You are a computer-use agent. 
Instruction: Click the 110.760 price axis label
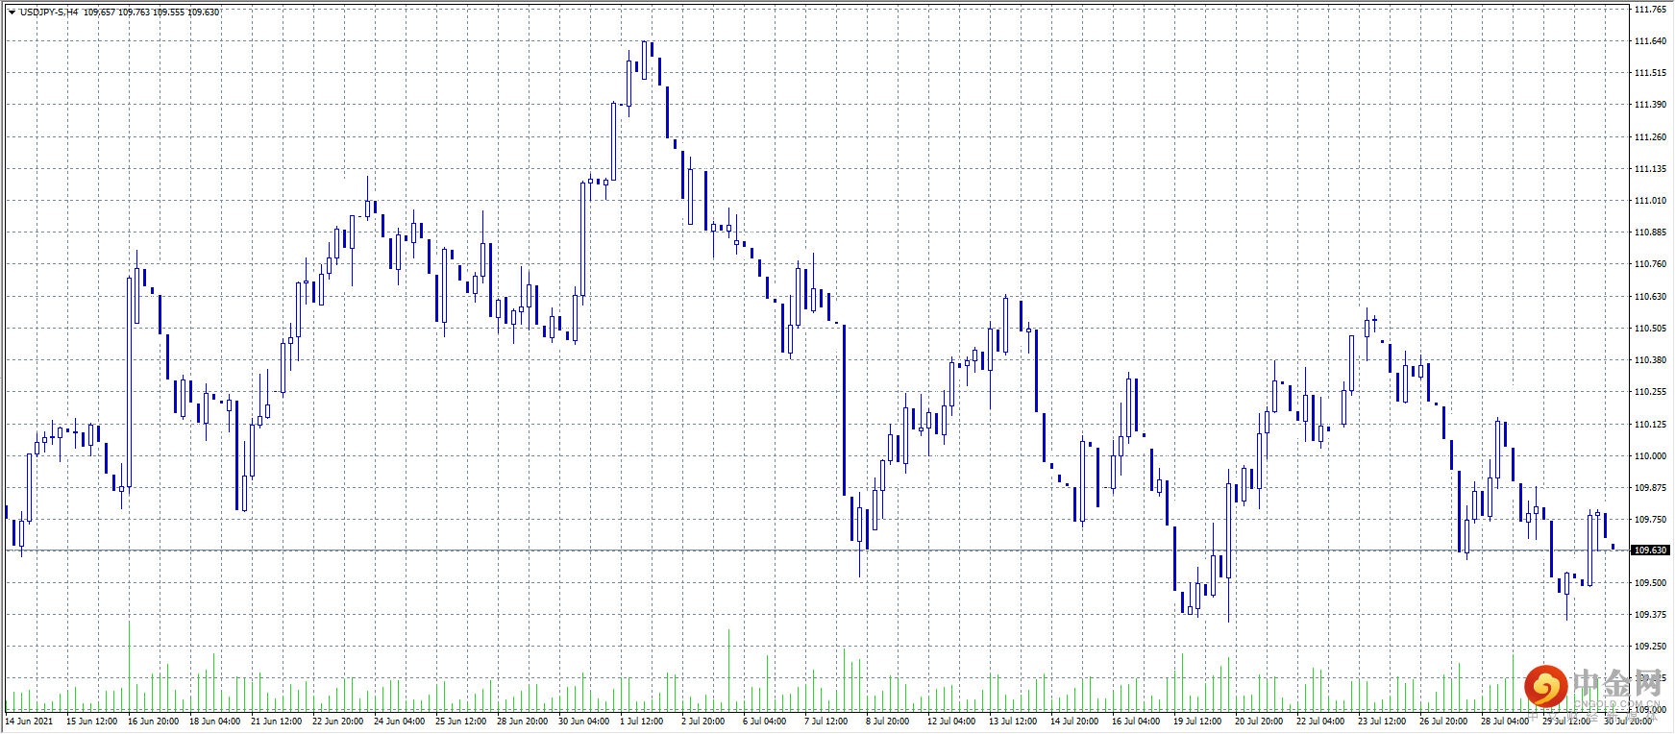point(1650,264)
